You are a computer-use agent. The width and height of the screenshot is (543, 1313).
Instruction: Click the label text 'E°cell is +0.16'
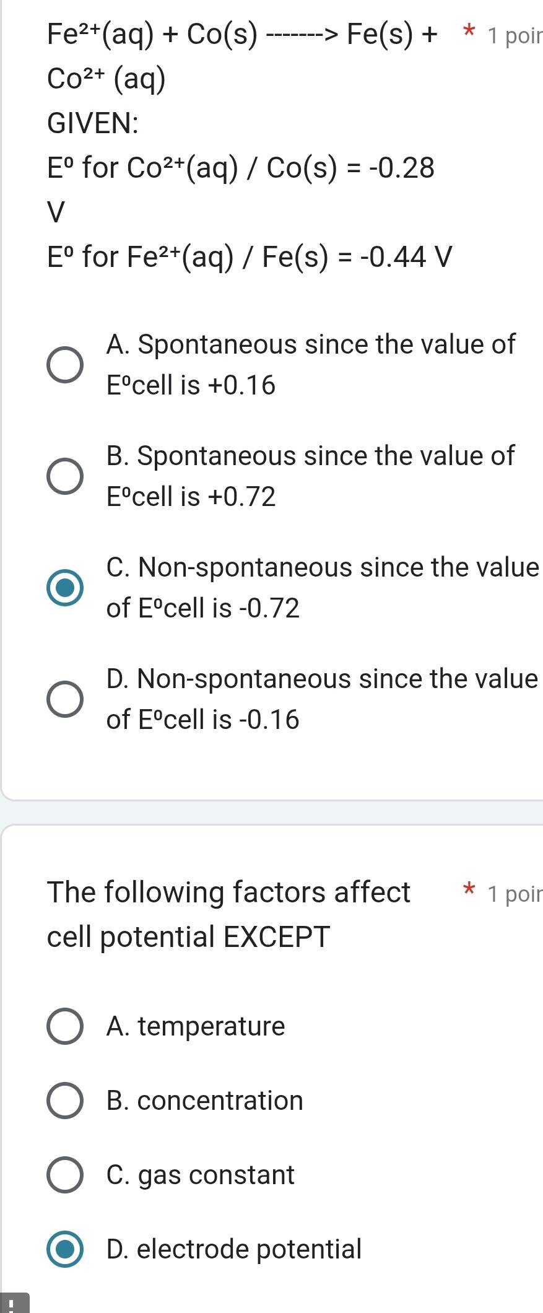click(x=191, y=385)
